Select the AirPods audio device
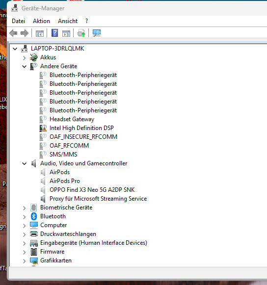Image resolution: width=267 pixels, height=285 pixels. (x=60, y=172)
